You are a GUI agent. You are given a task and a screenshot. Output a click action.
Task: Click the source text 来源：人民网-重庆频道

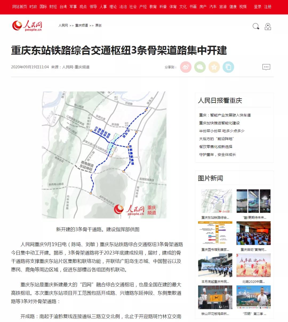70,67
